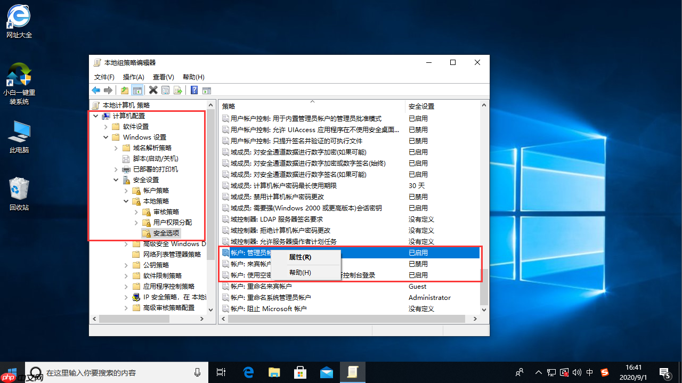The height and width of the screenshot is (383, 682).
Task: Expand the 已部署的打印机 node
Action: (x=116, y=169)
